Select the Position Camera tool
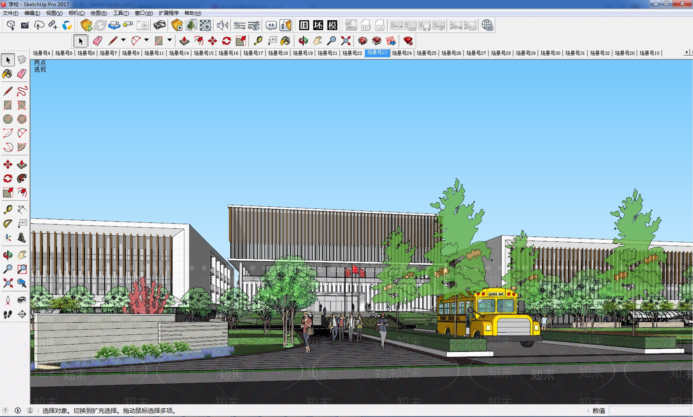This screenshot has width=693, height=417. click(8, 300)
